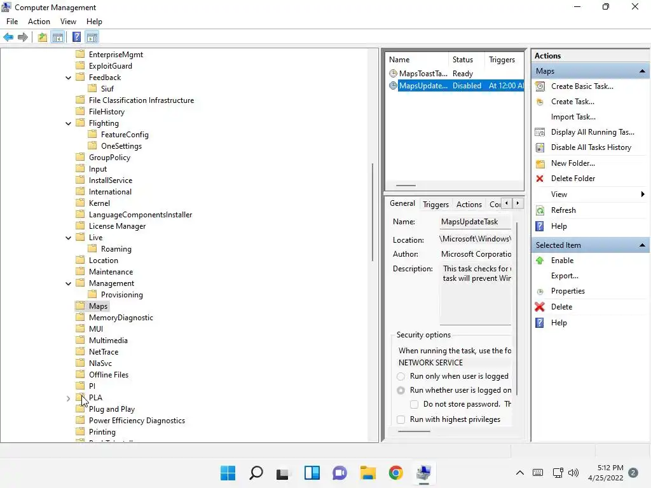651x488 pixels.
Task: Click the Back arrow toolbar icon
Action: tap(8, 37)
